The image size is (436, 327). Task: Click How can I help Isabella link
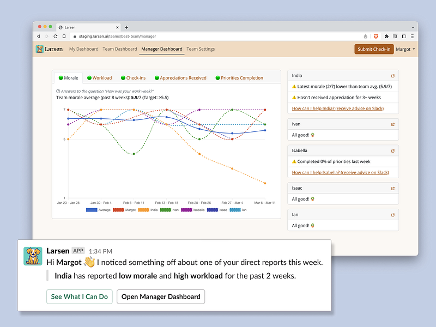click(340, 172)
